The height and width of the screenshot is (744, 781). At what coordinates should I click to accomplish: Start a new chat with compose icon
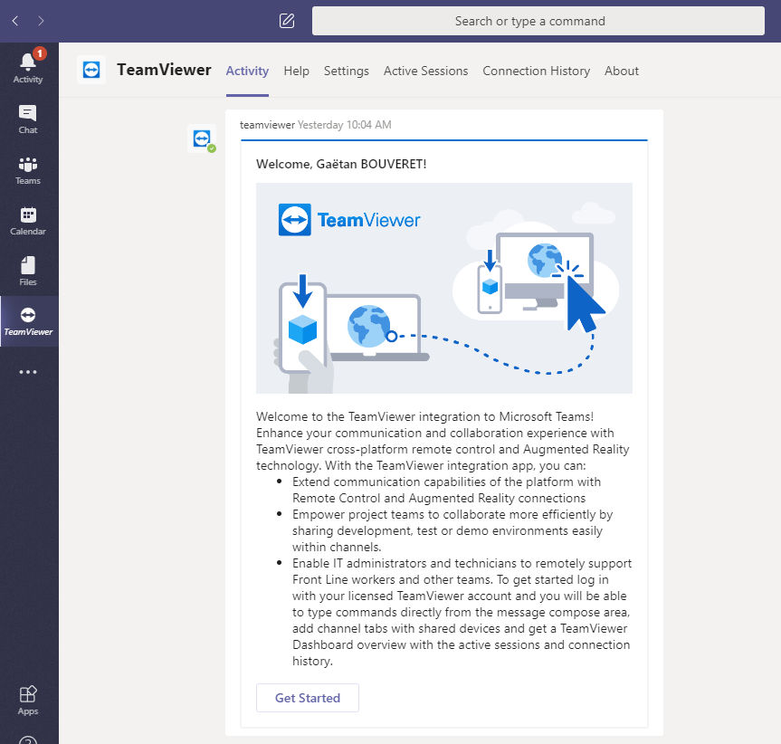pos(286,21)
